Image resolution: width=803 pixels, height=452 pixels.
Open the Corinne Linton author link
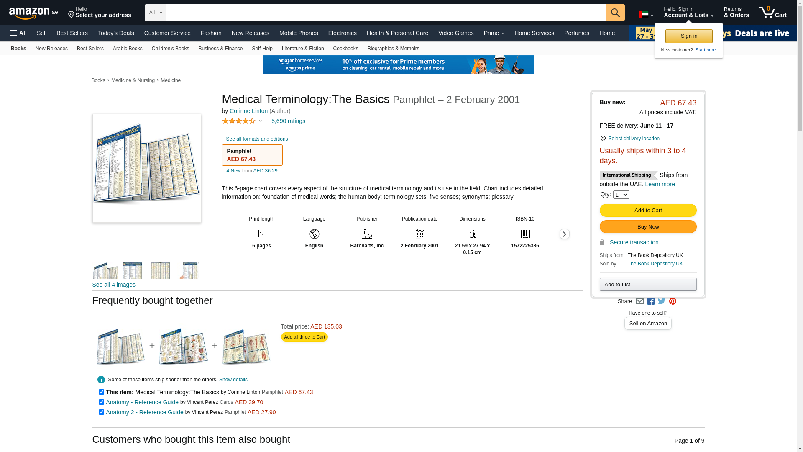pyautogui.click(x=248, y=111)
